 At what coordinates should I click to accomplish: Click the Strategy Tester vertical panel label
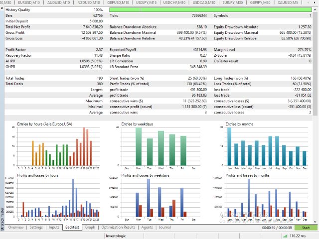(x=2, y=218)
